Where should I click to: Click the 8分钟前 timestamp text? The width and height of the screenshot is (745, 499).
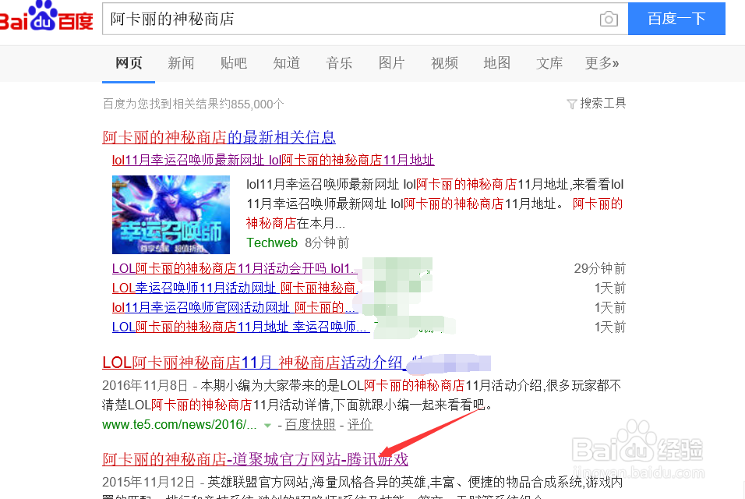coord(327,242)
